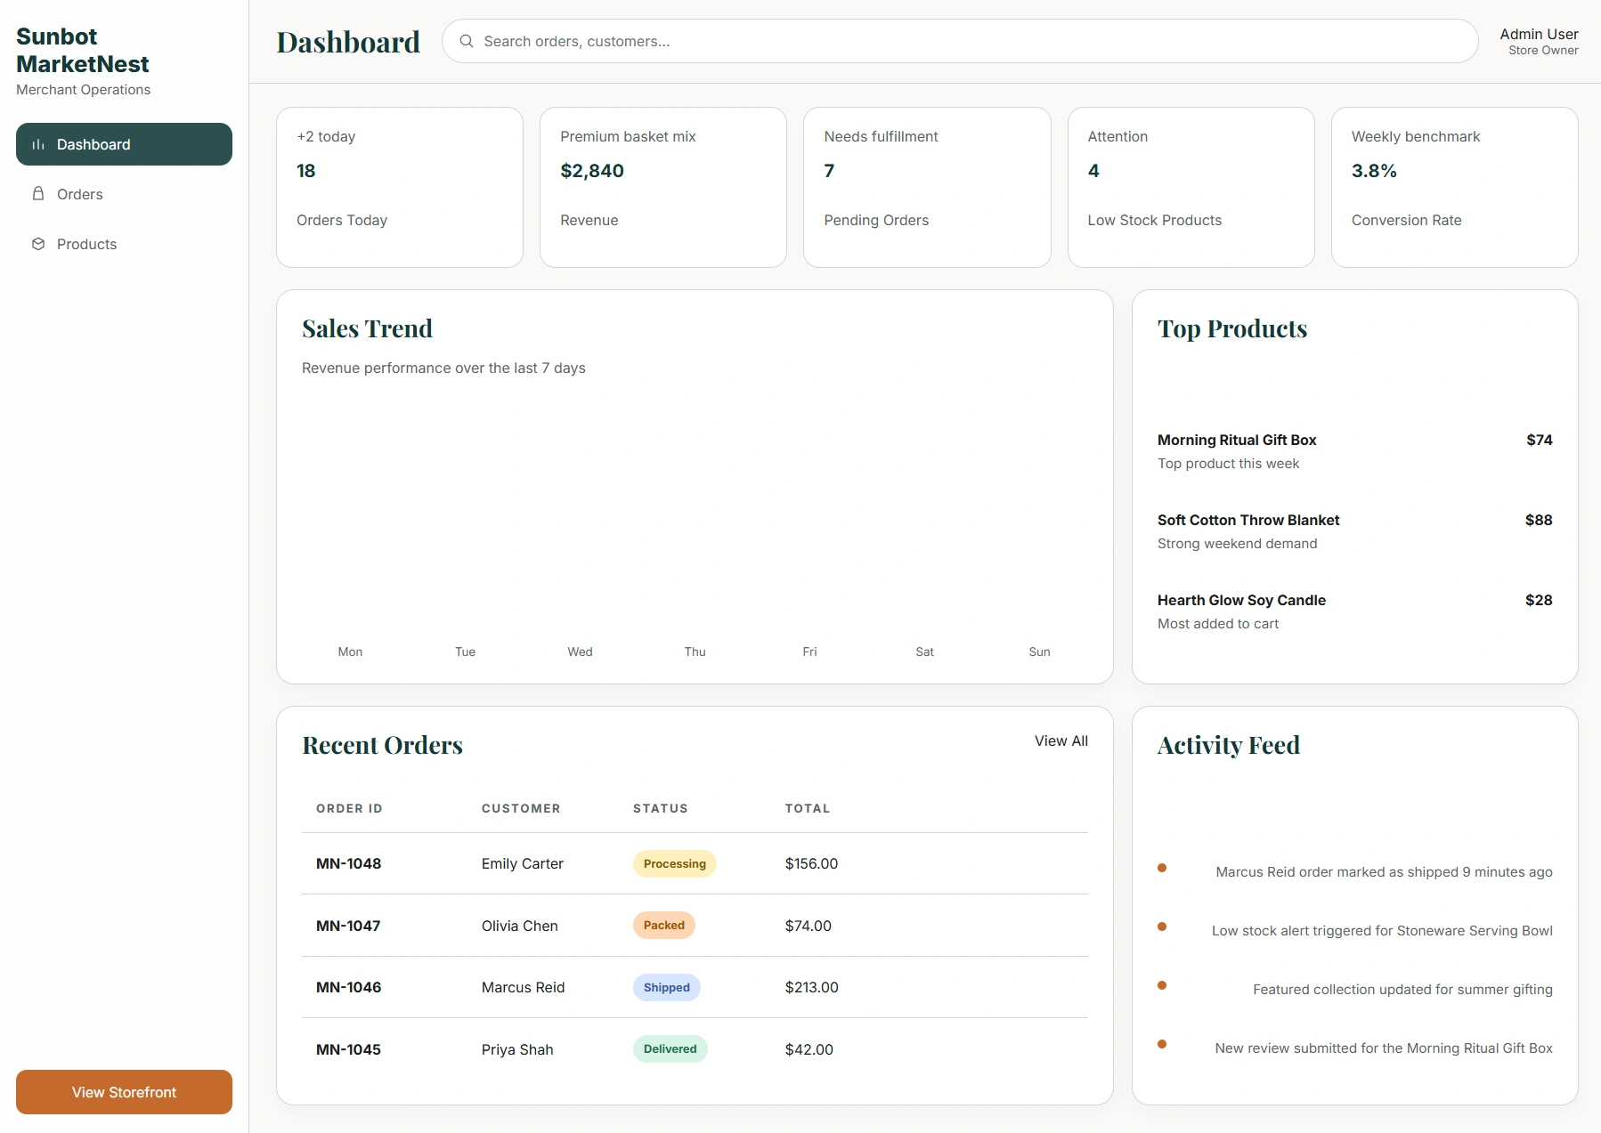The image size is (1601, 1133).
Task: Open View All recent orders link
Action: pos(1061,740)
